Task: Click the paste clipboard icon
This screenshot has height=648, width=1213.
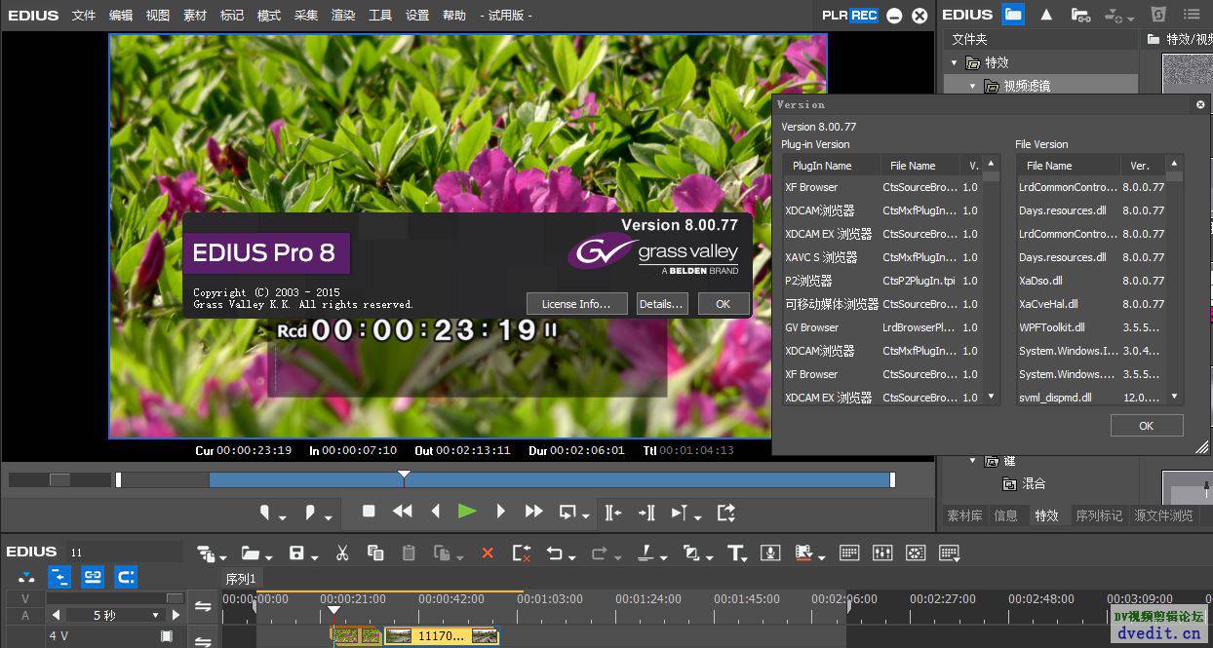Action: click(409, 553)
